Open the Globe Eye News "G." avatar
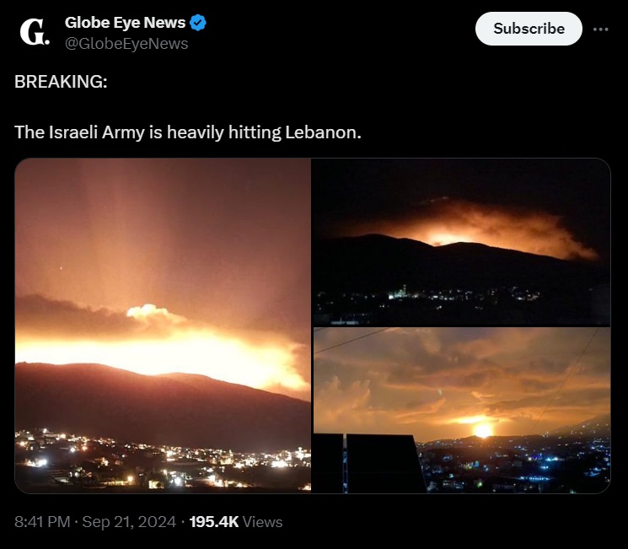628x549 pixels. coord(35,32)
